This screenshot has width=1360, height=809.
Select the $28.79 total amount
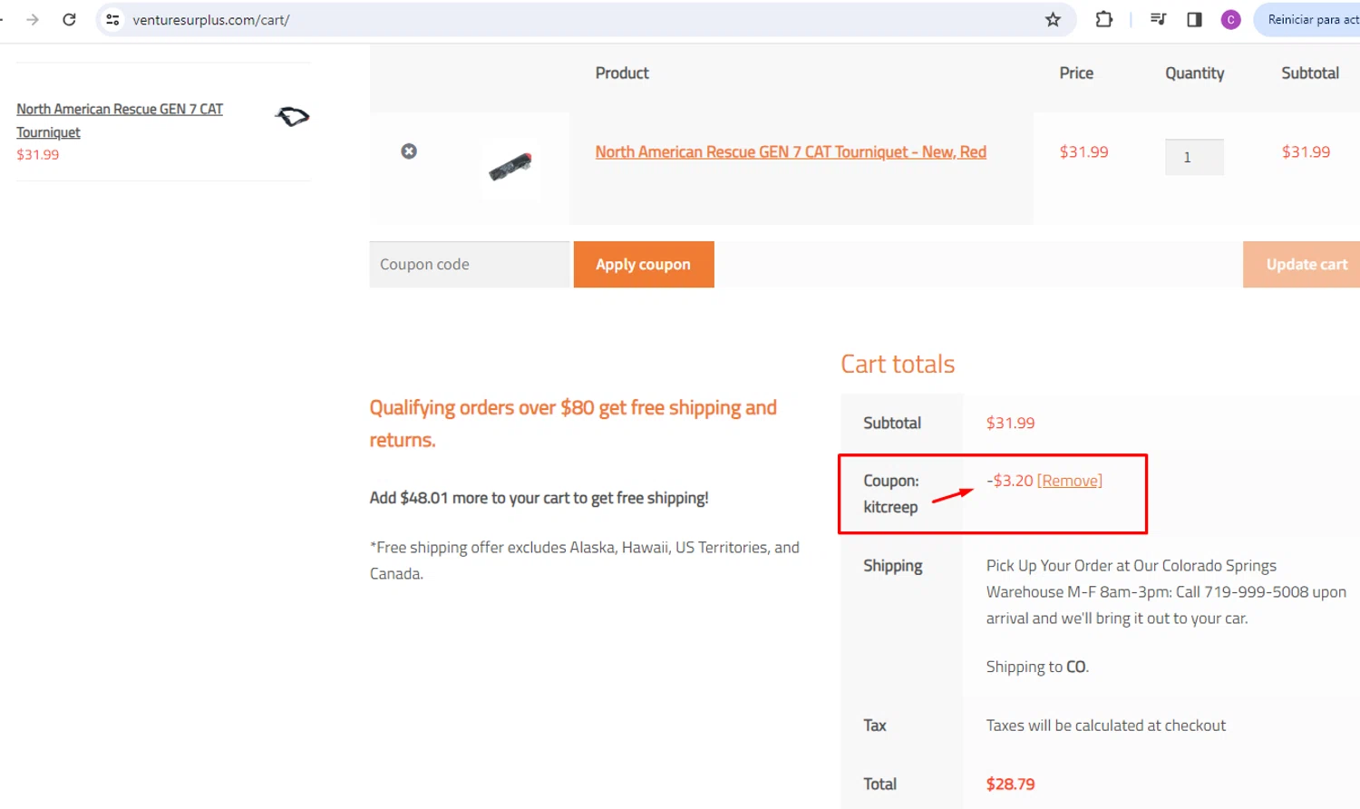[x=1010, y=785]
